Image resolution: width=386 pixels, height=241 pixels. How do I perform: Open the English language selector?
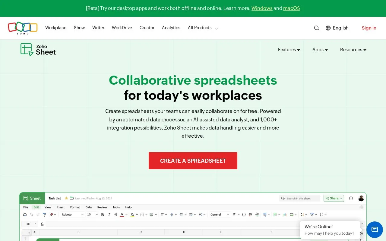[x=337, y=28]
